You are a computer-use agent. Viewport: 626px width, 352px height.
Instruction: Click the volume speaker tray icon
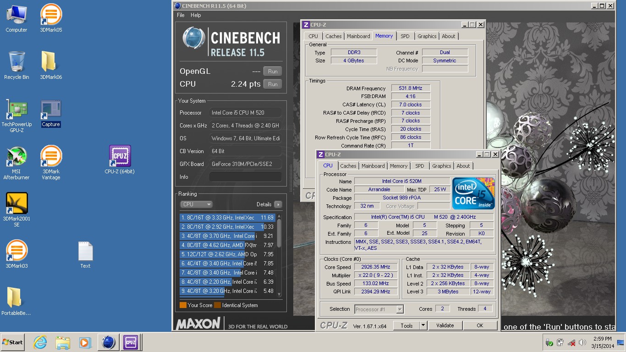point(582,342)
